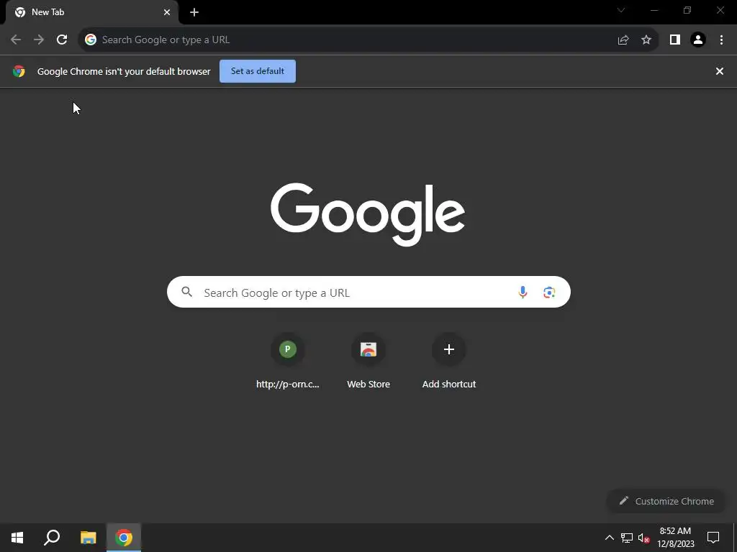This screenshot has width=737, height=552.
Task: Open network status tray icon
Action: pyautogui.click(x=627, y=538)
